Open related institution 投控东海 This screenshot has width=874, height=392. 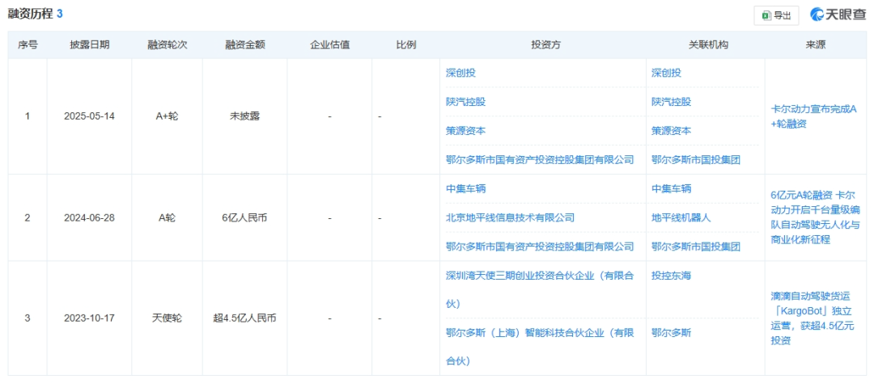(671, 276)
